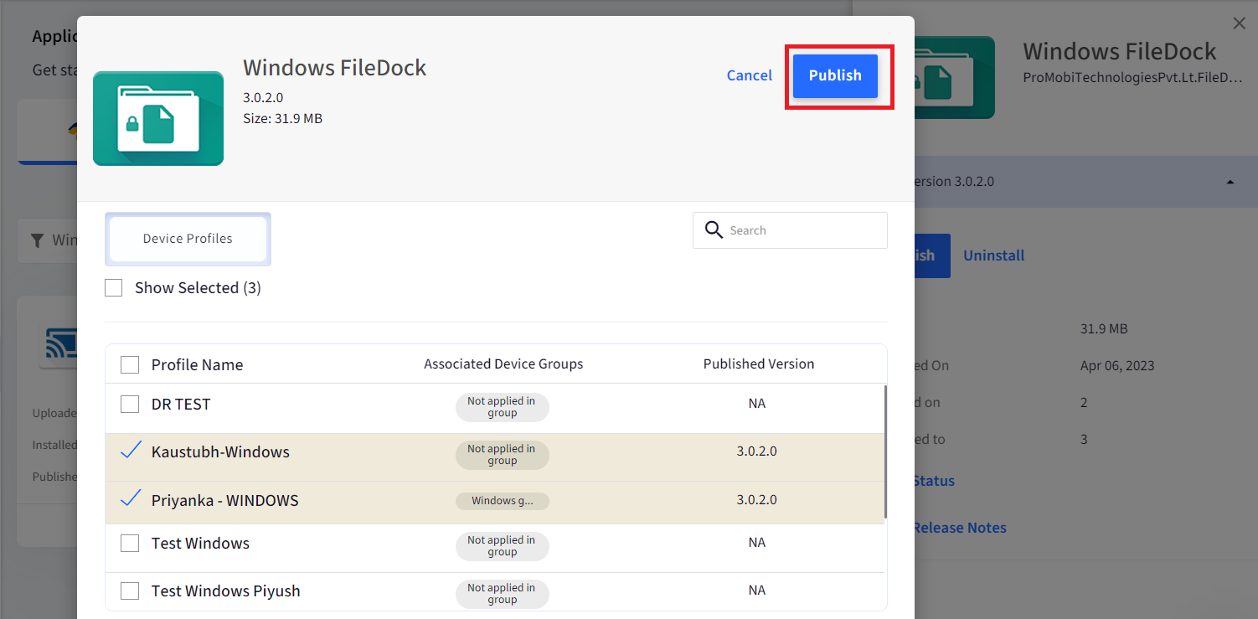Click the filter funnel icon in the background page
1258x619 pixels.
click(x=37, y=241)
